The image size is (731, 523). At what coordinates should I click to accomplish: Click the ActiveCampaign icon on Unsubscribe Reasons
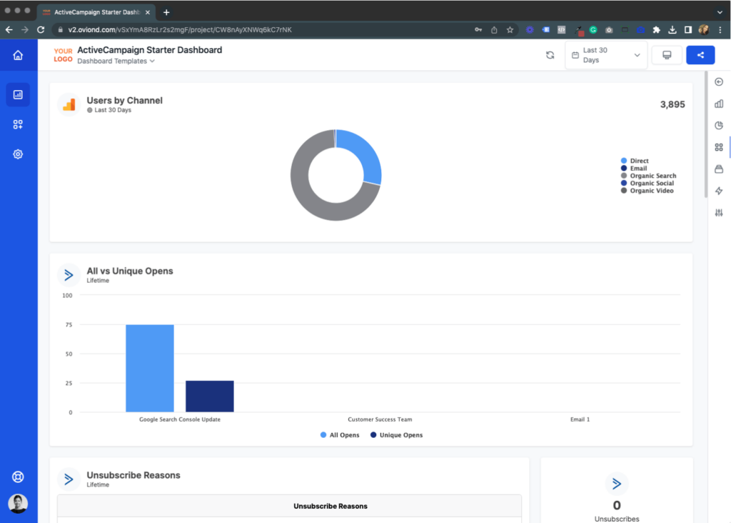tap(69, 479)
